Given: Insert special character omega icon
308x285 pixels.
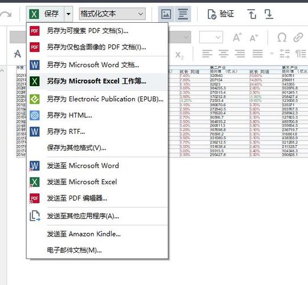Looking at the screenshot, I should click(282, 37).
